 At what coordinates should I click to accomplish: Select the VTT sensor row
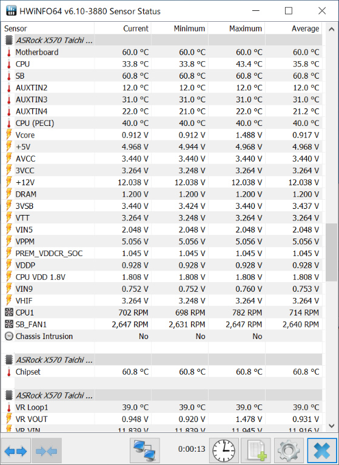pos(162,218)
